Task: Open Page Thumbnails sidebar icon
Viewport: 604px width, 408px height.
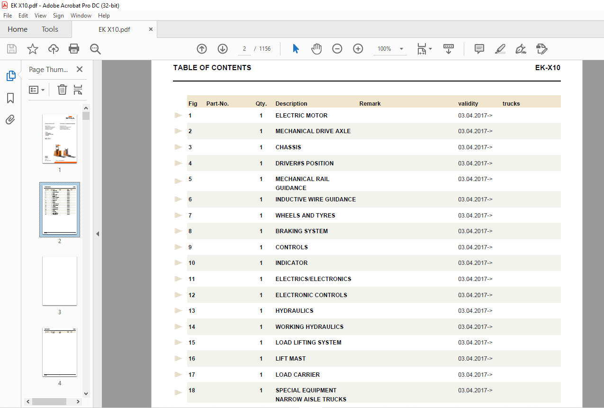Action: click(x=10, y=76)
